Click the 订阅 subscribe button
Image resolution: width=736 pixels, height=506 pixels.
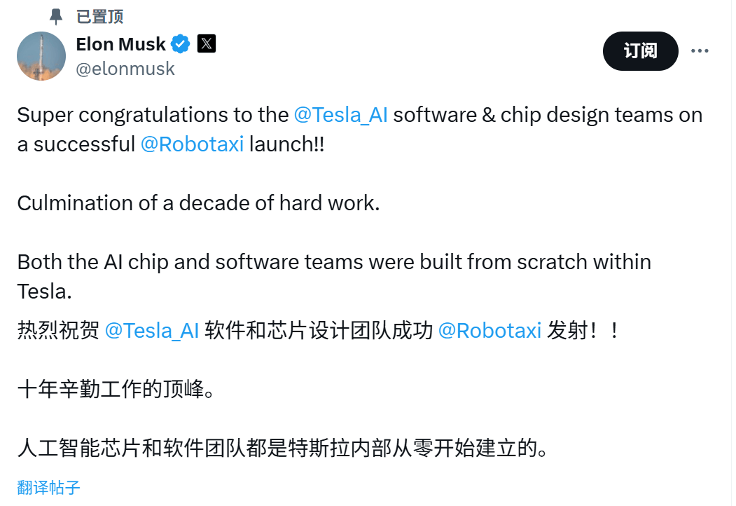pos(640,50)
